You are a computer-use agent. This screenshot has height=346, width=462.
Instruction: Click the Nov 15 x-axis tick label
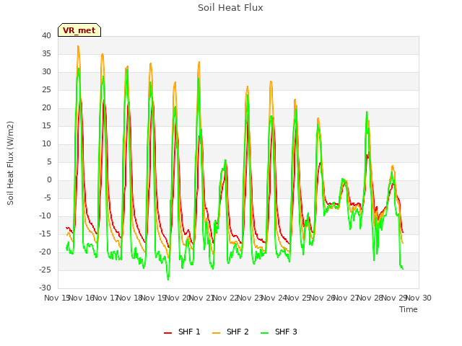[x=57, y=298]
